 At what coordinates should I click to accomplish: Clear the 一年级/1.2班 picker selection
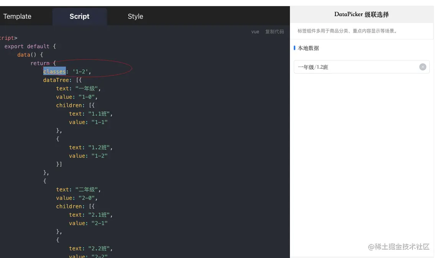[x=422, y=67]
